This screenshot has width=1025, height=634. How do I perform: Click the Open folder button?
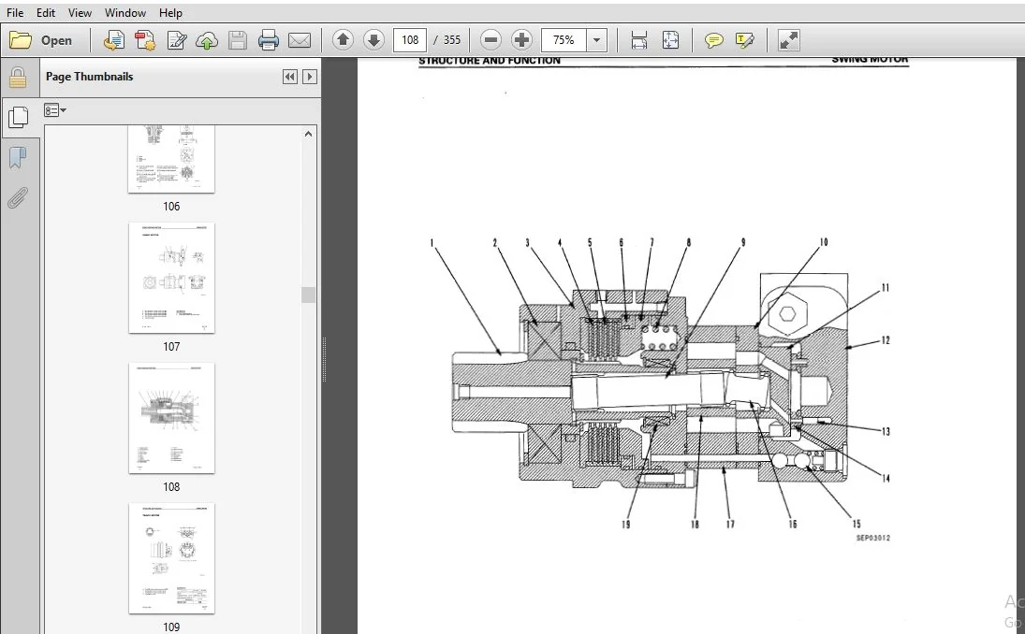[41, 40]
